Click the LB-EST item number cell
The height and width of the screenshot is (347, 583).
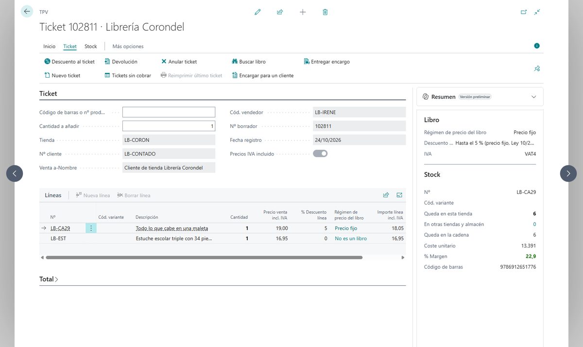(58, 239)
